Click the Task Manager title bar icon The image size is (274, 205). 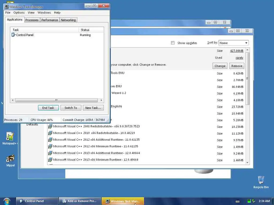coord(6,7)
